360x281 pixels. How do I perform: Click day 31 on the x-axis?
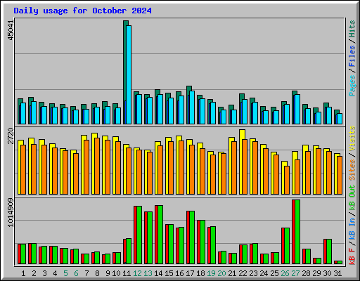tap(337, 273)
